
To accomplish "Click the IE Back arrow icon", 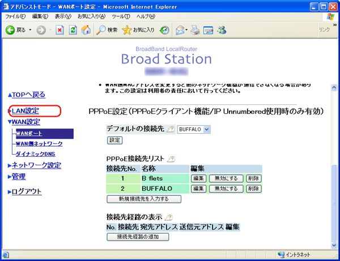I will (10, 30).
